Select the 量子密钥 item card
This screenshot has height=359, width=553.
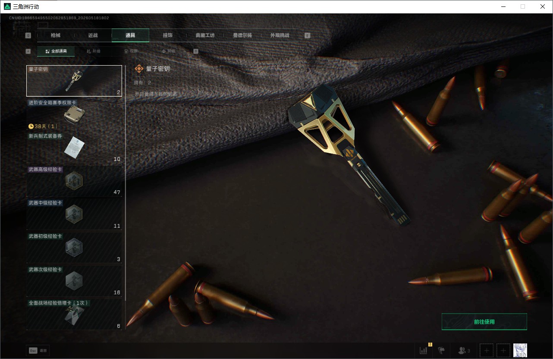coord(74,81)
